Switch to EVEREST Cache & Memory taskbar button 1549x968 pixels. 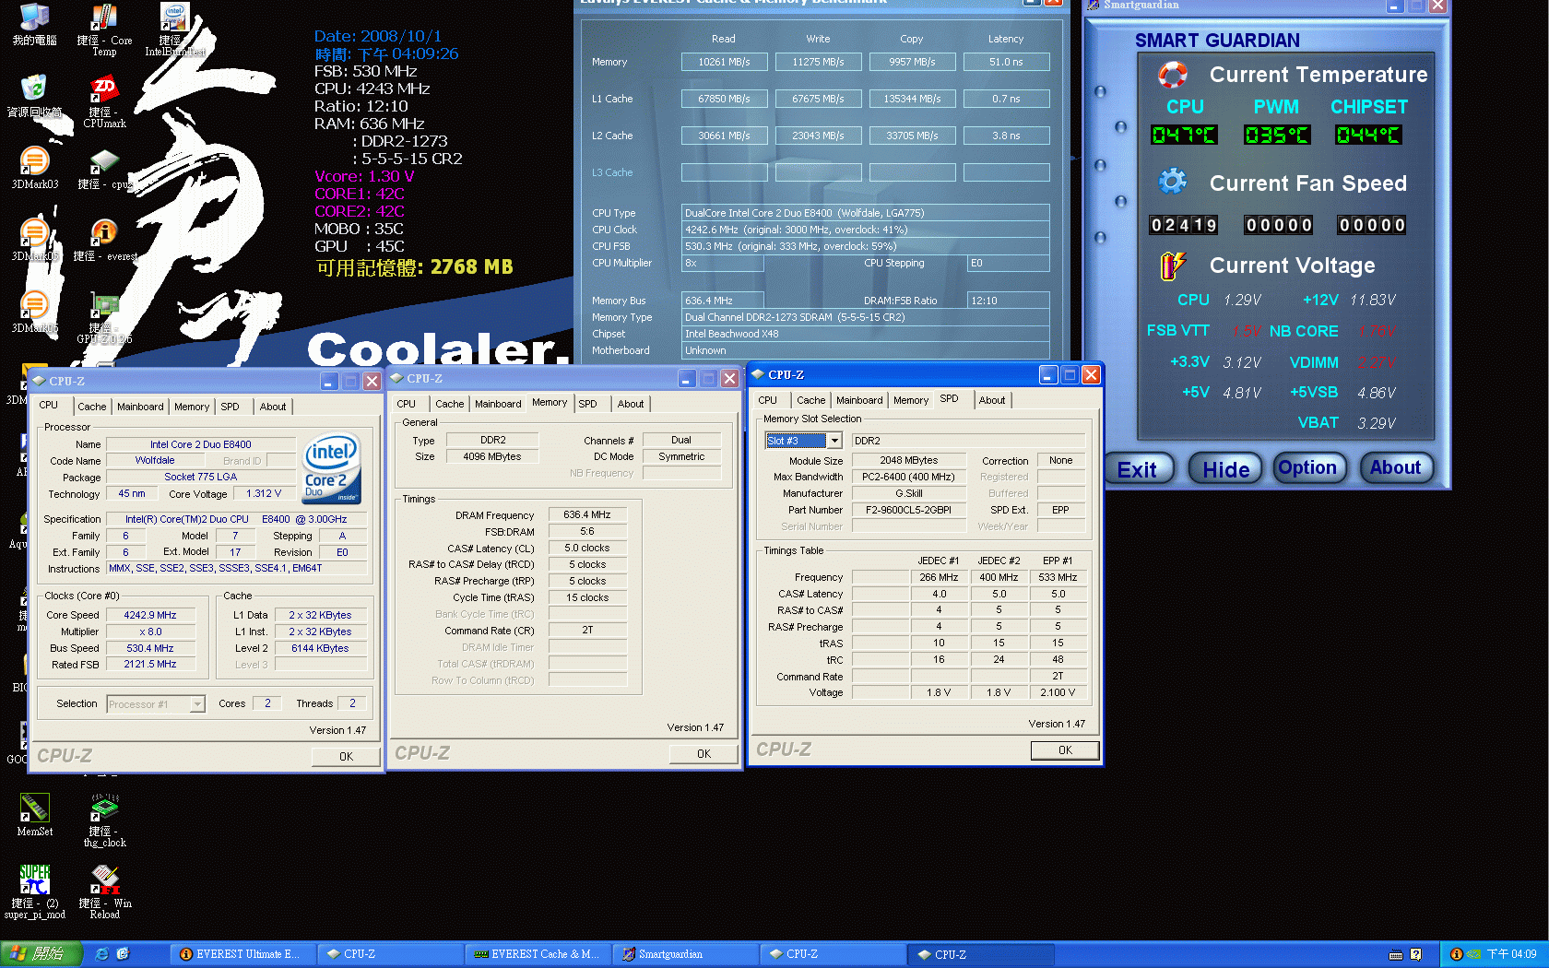[x=538, y=954]
